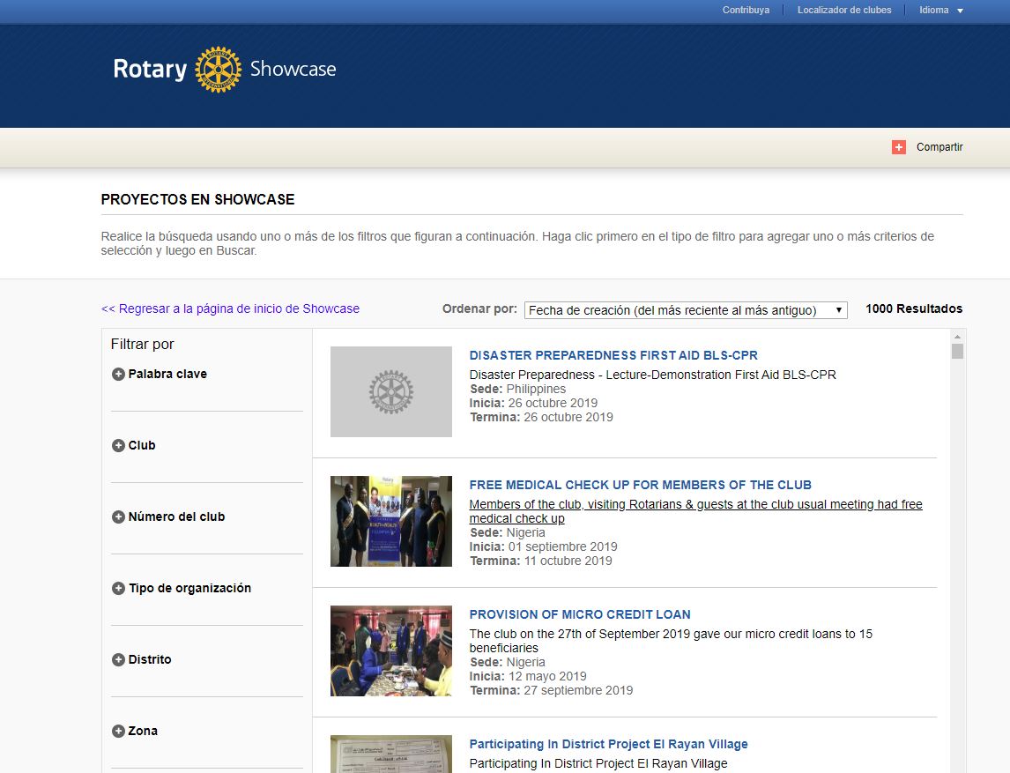Click the results list scrollbar up arrow
The image size is (1010, 773).
tap(957, 337)
